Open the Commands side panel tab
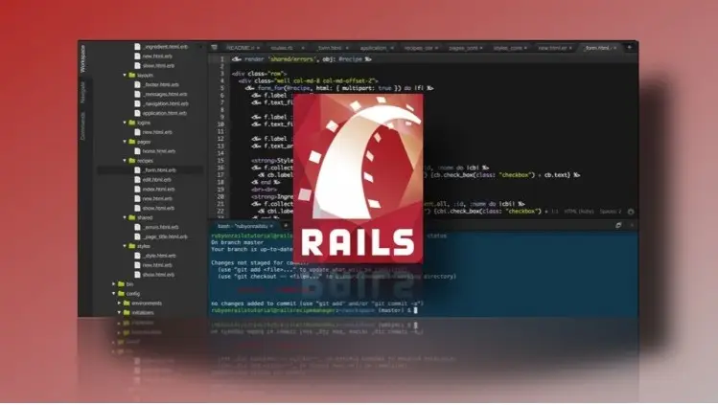The image size is (718, 405). click(x=82, y=126)
